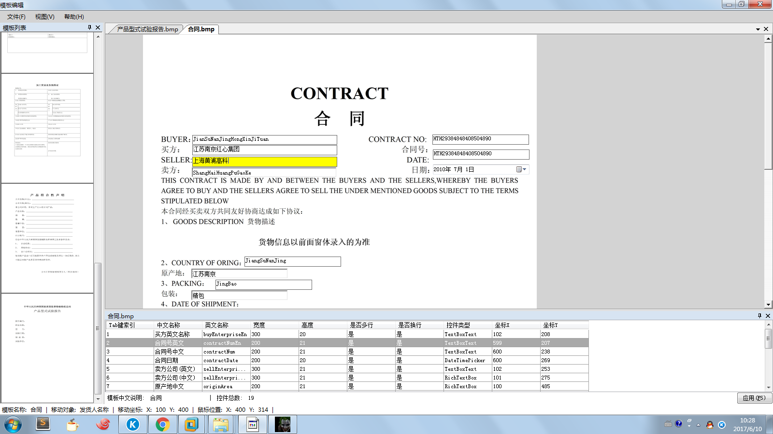Click the COUNTRY OF ORING field JiangSuNanJing

pyautogui.click(x=292, y=261)
